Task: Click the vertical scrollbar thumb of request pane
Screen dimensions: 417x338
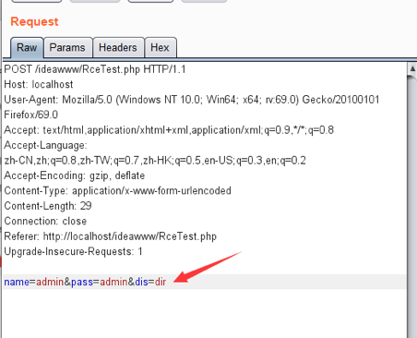Action: [x=412, y=206]
